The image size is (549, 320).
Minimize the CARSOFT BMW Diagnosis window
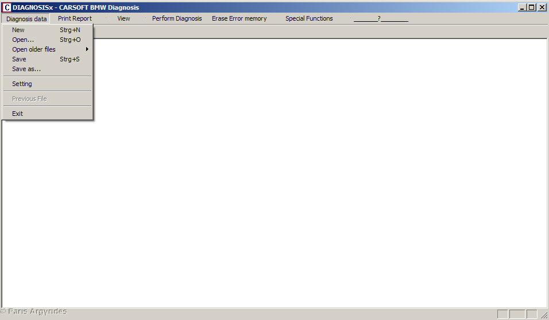point(522,7)
